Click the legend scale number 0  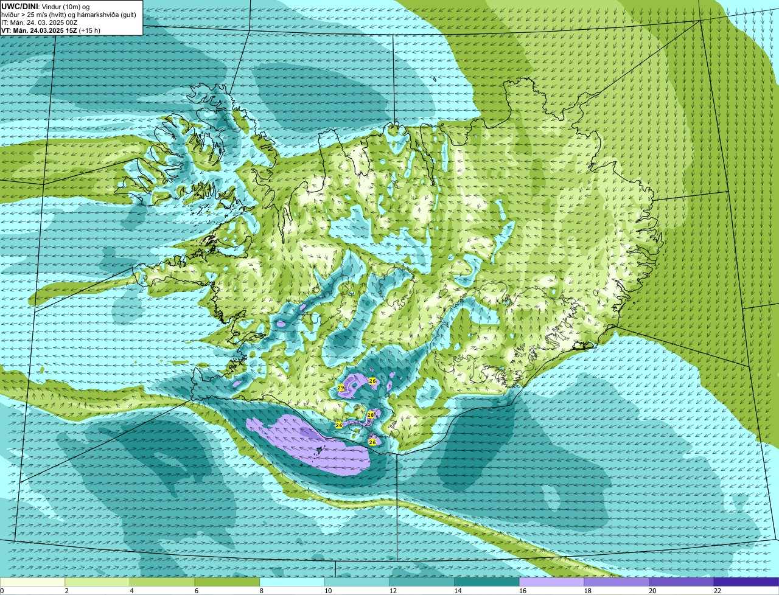(x=2, y=591)
